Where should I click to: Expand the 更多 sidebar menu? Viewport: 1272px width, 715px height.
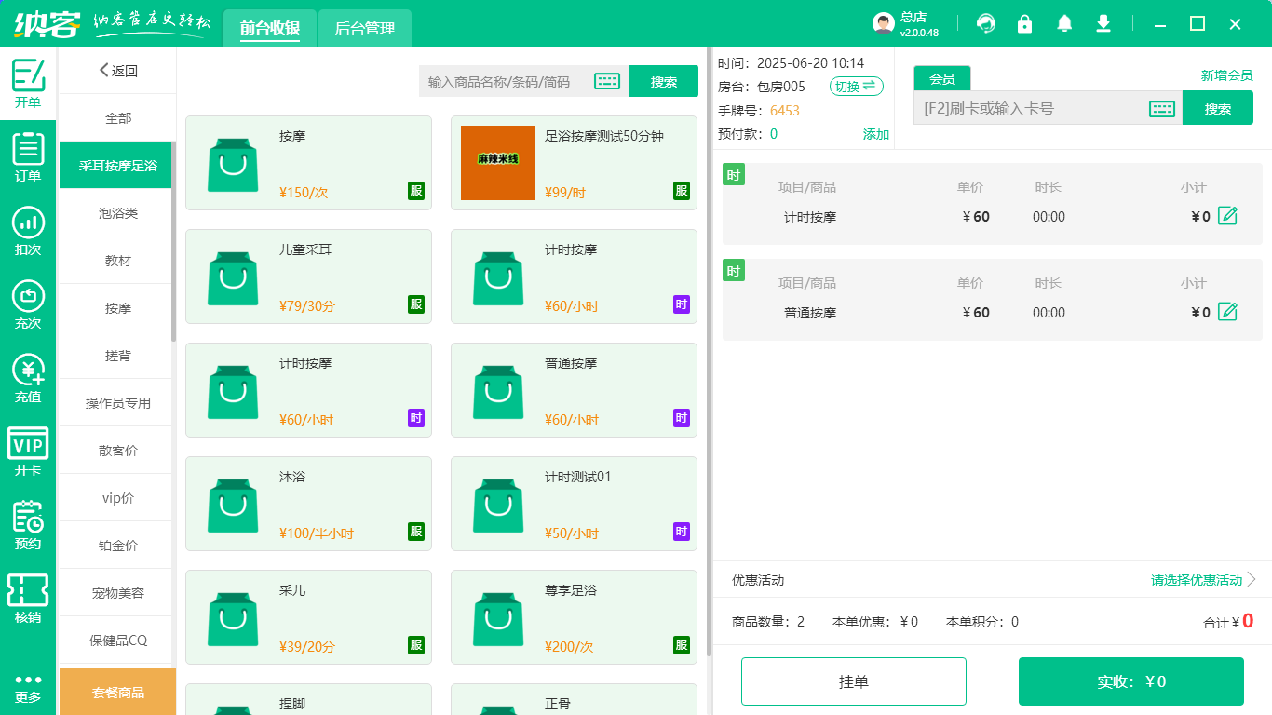(x=28, y=687)
